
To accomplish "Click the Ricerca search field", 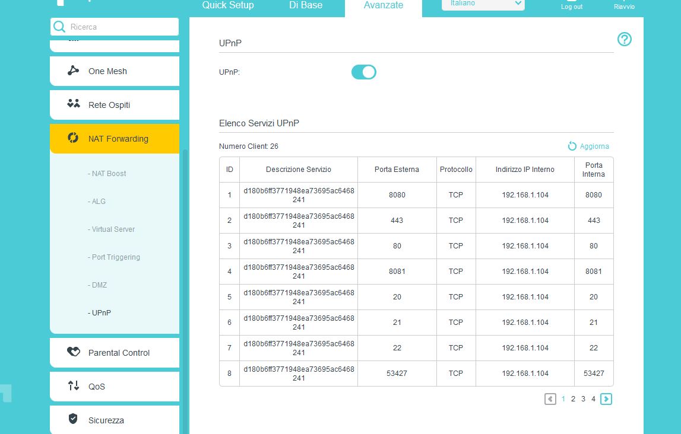I will 122,27.
